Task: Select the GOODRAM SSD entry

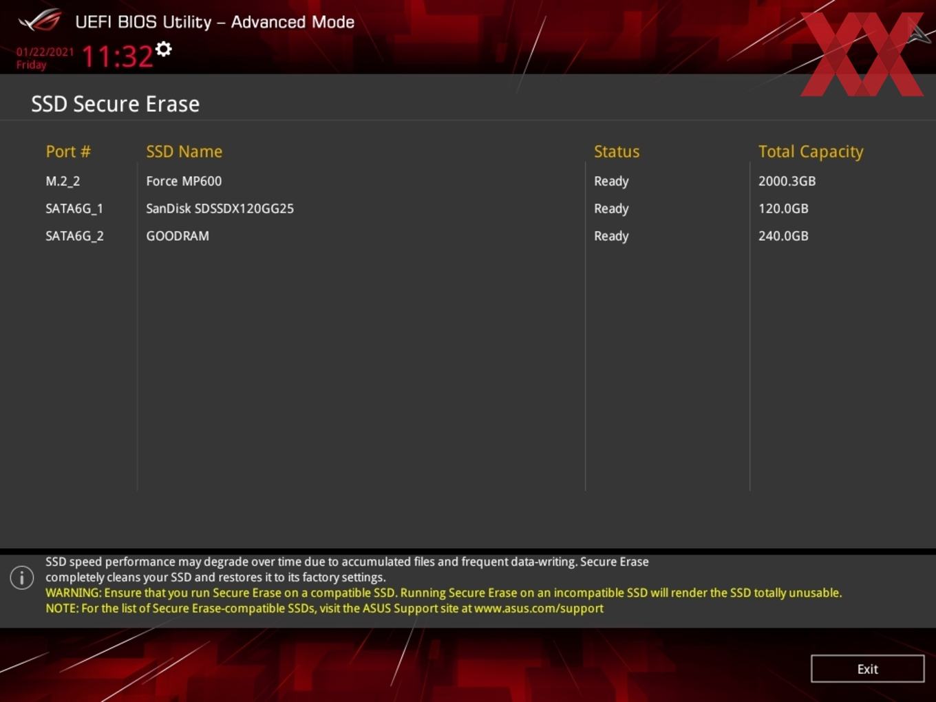Action: tap(178, 236)
